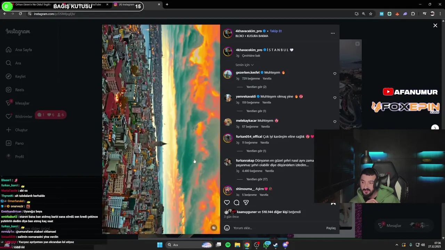The height and width of the screenshot is (250, 445).
Task: Expand the 'Senin için' comment filter
Action: [x=244, y=65]
